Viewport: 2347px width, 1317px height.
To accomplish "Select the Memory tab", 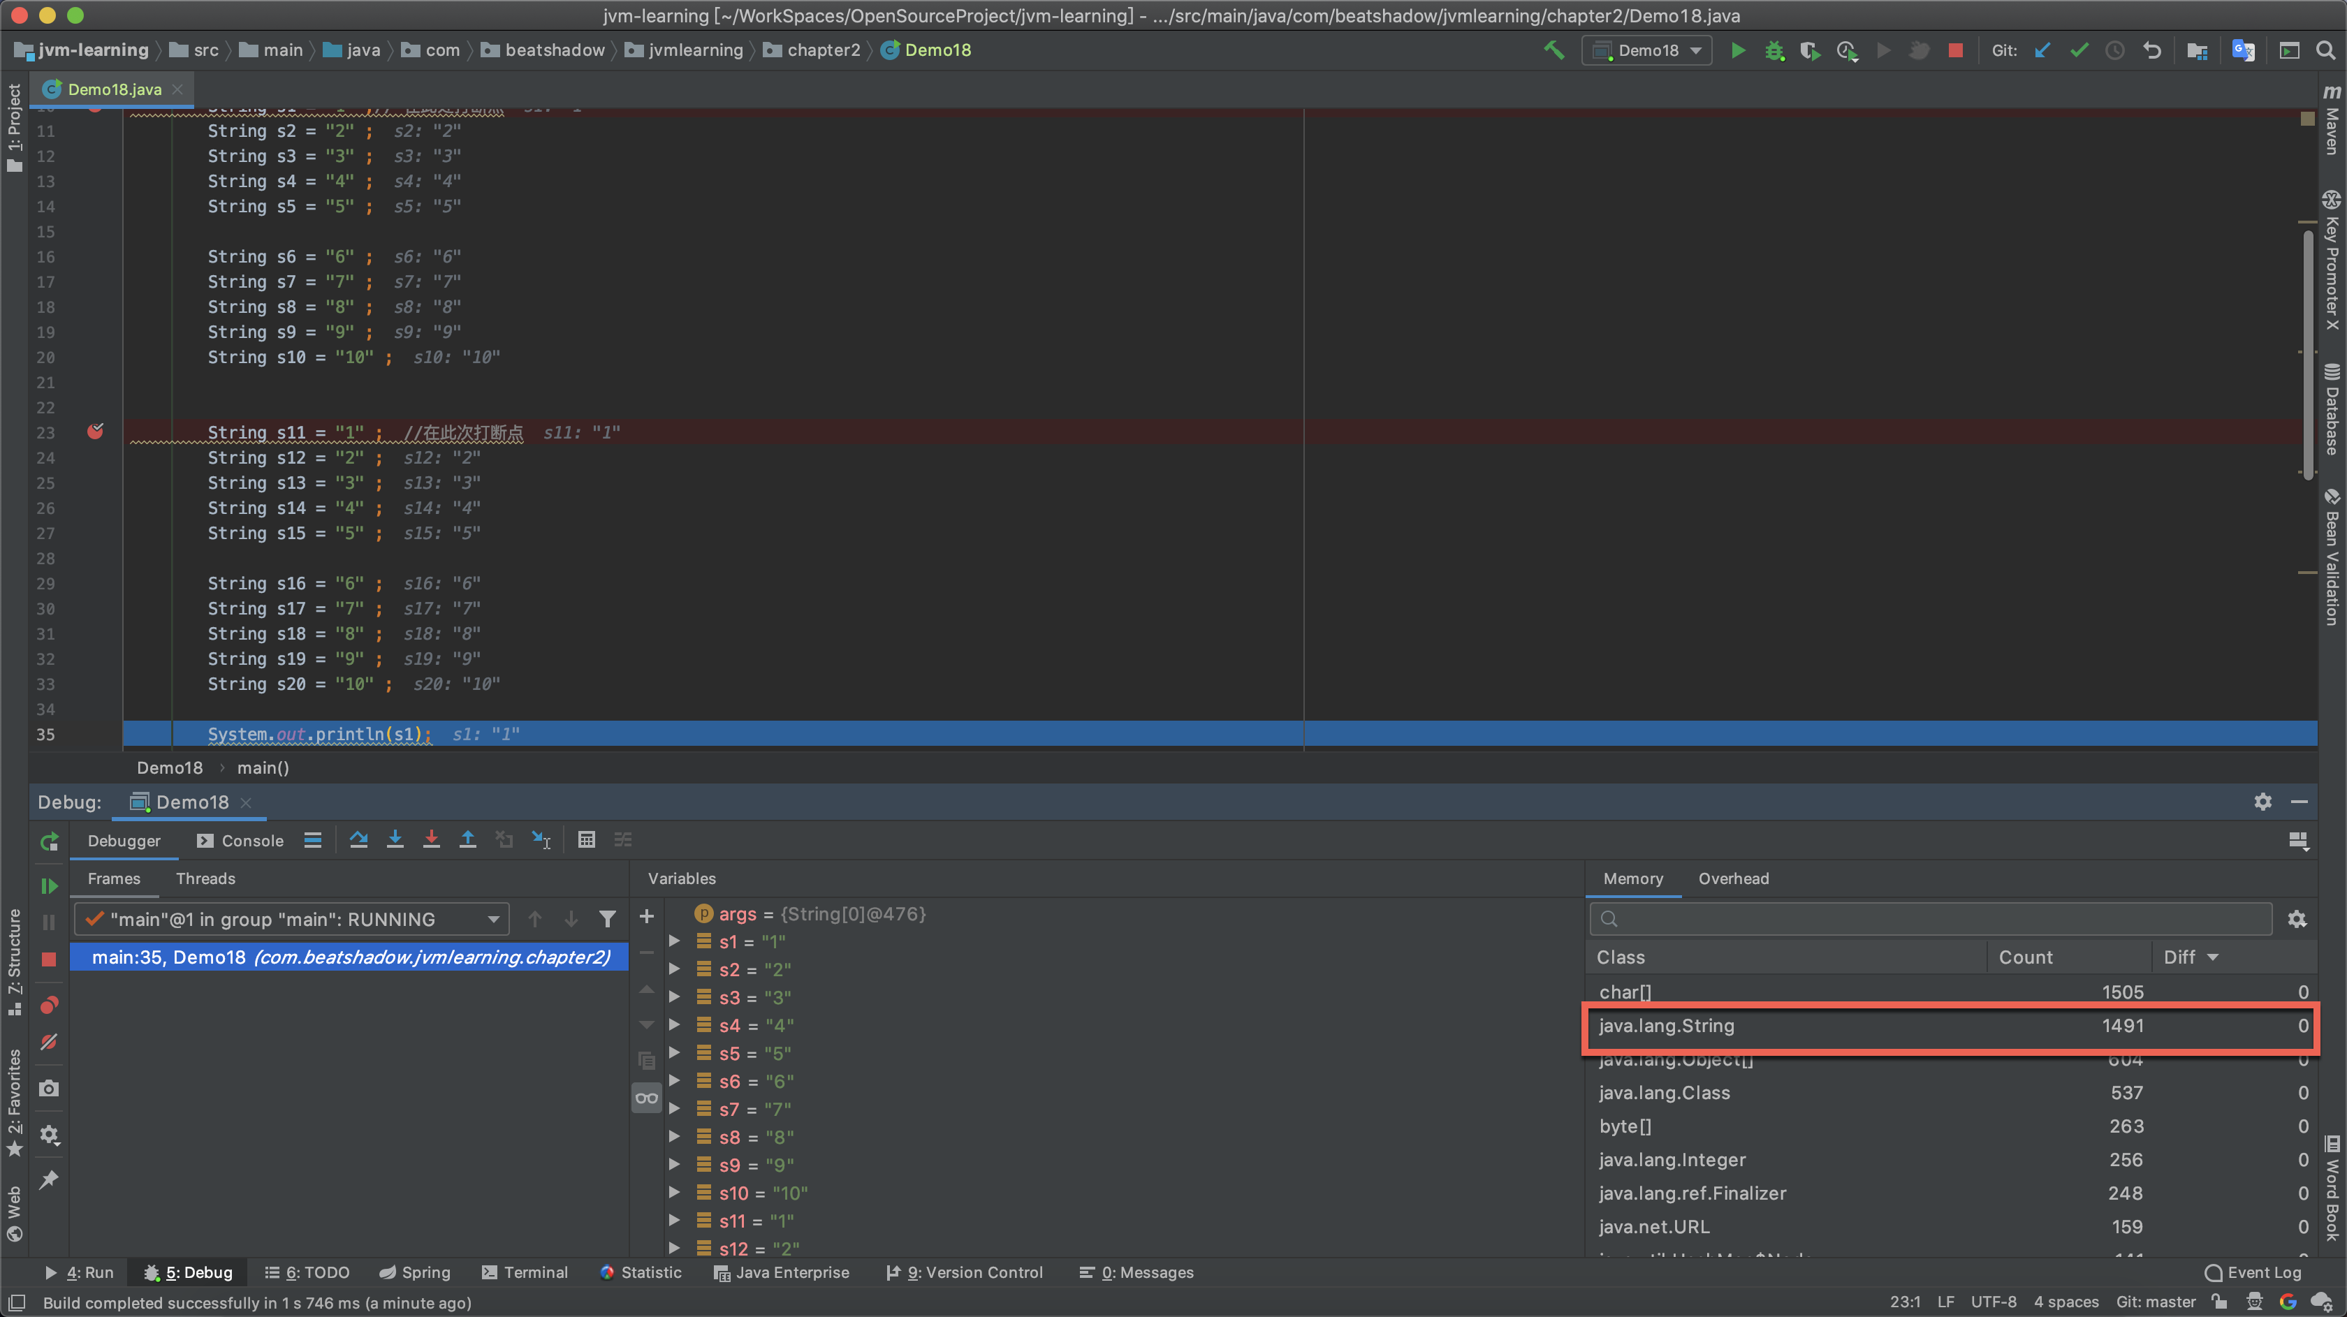I will coord(1632,879).
